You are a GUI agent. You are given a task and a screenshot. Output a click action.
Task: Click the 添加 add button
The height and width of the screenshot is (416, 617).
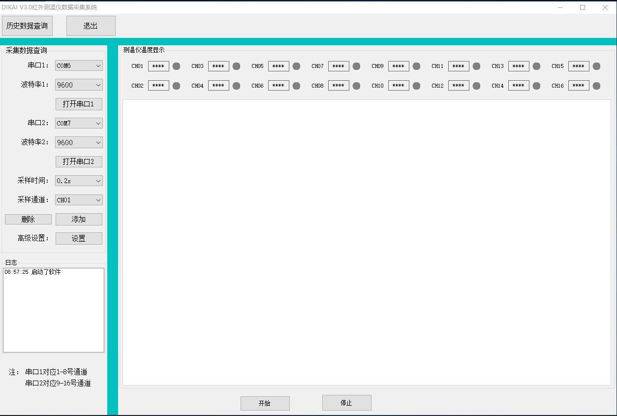tap(79, 219)
